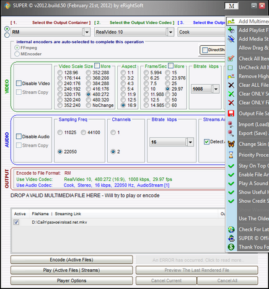Select 44100 sampling frequency

[83, 133]
